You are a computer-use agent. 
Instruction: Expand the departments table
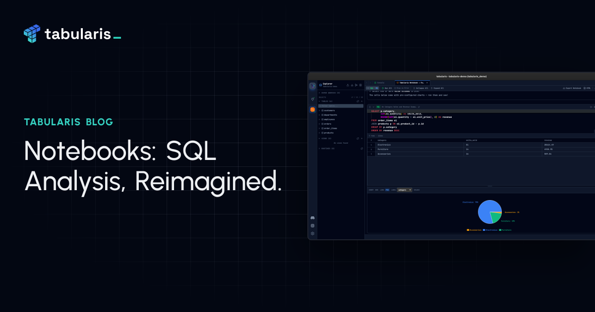319,115
